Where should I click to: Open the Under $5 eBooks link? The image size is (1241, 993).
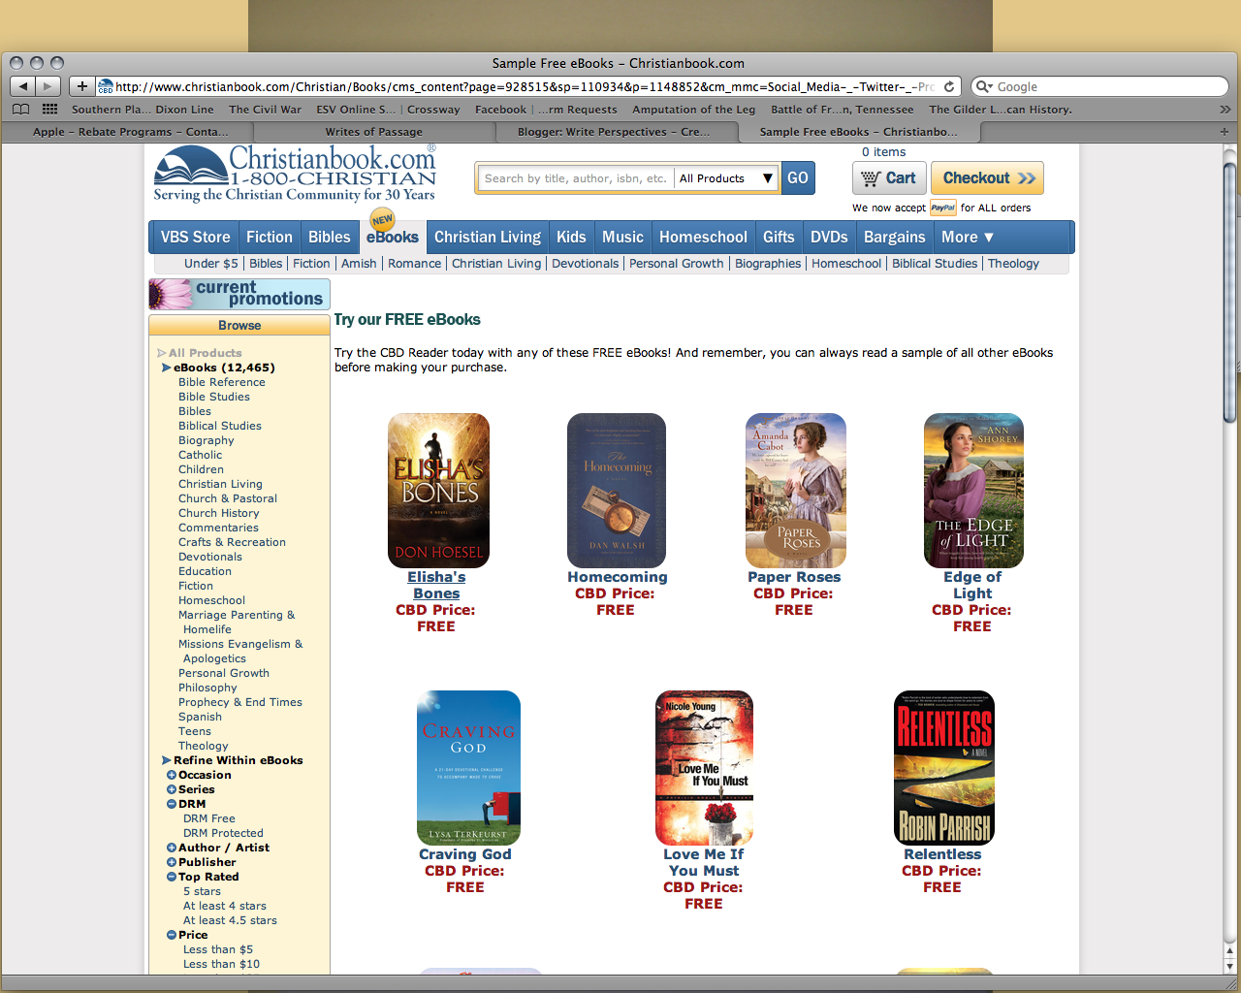[x=211, y=264]
